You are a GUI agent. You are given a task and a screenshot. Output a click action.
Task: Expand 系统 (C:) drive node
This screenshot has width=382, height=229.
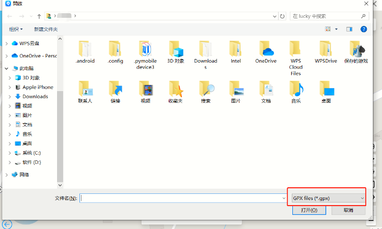coord(10,153)
